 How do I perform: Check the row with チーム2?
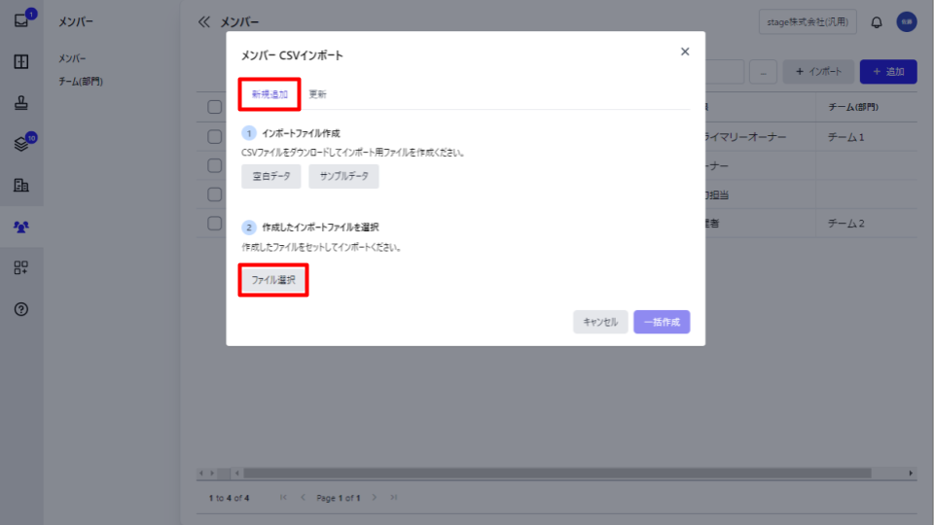[214, 224]
